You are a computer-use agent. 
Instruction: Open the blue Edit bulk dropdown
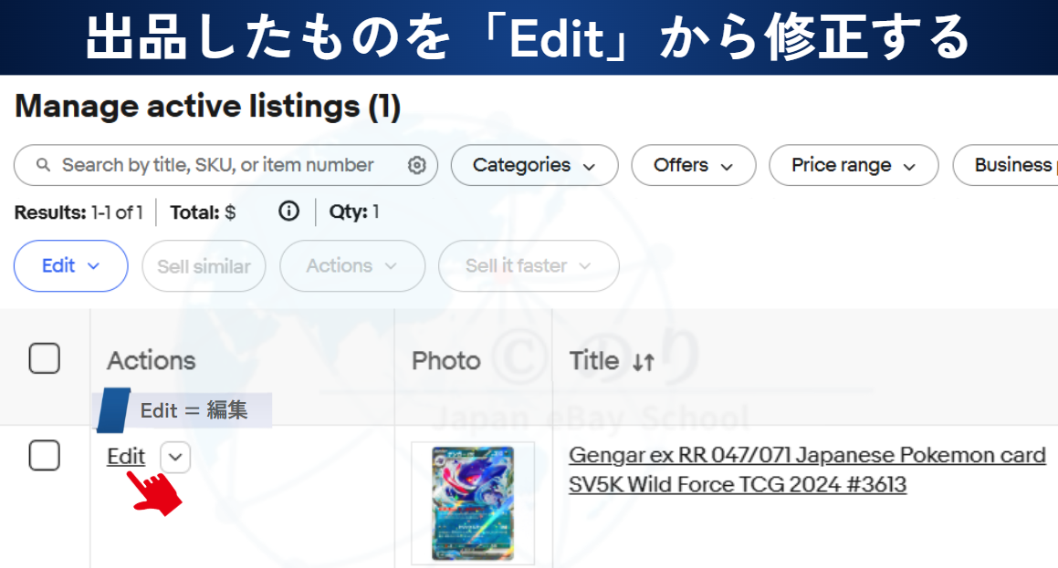pos(70,266)
